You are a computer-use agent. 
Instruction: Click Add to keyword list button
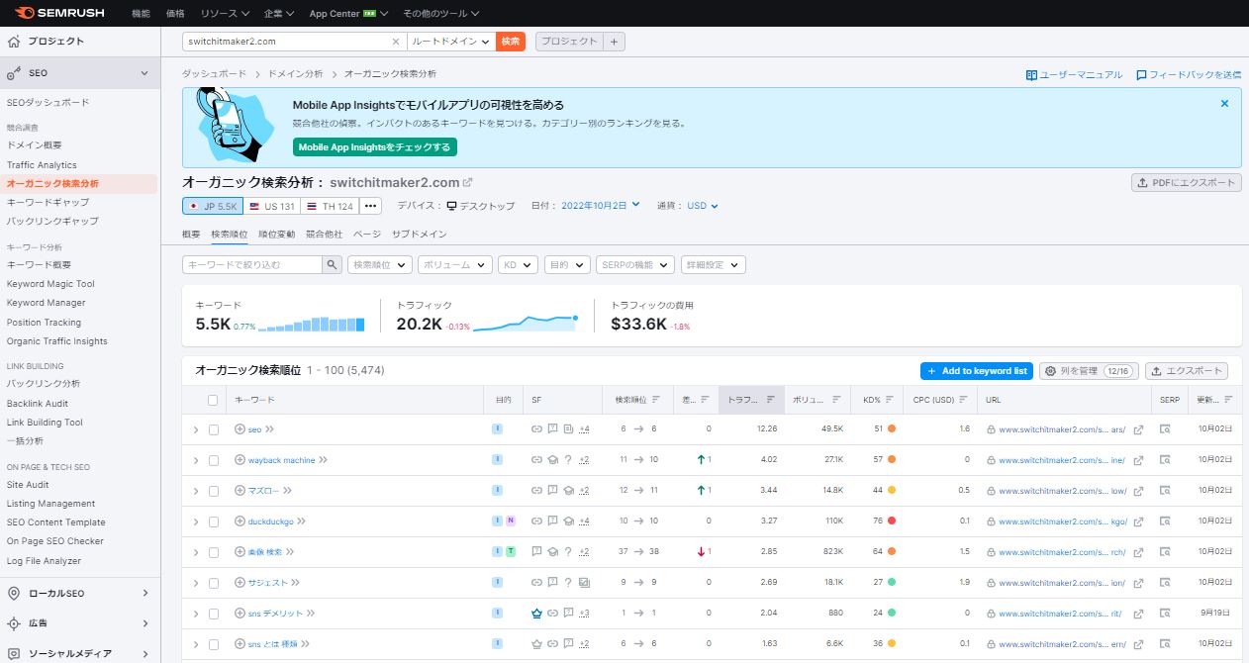tap(977, 371)
